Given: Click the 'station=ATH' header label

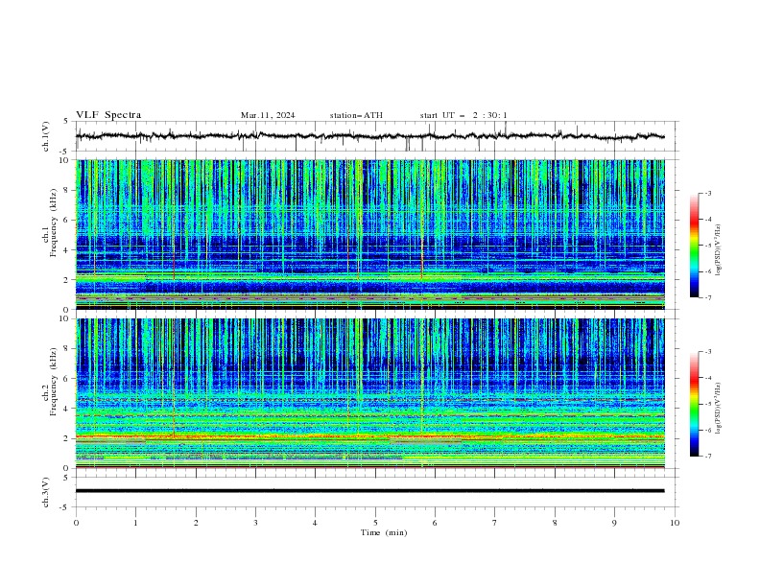Looking at the screenshot, I should tap(356, 115).
